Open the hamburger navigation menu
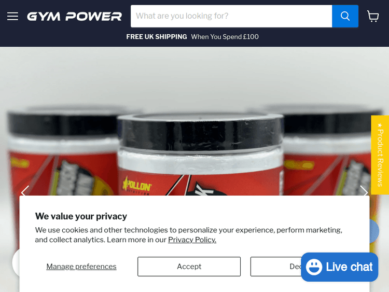 [12, 17]
